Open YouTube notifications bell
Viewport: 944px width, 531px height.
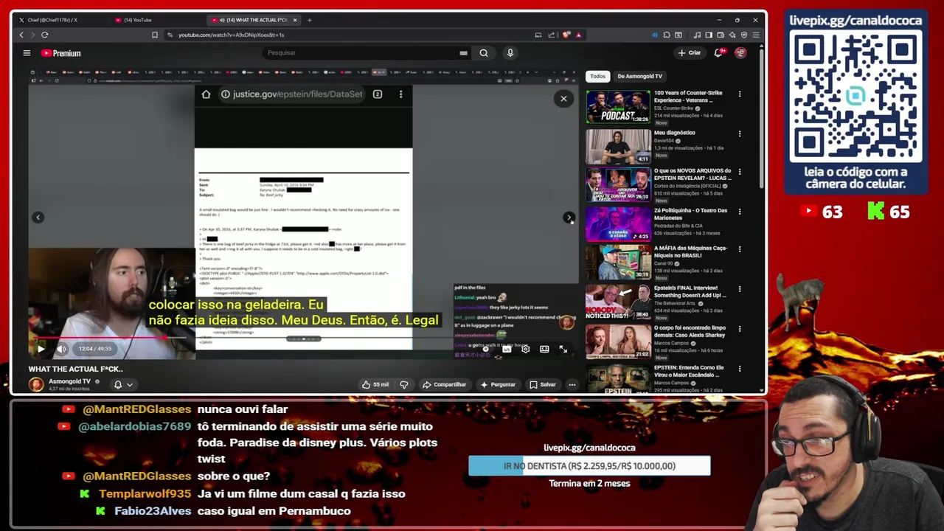click(x=718, y=53)
